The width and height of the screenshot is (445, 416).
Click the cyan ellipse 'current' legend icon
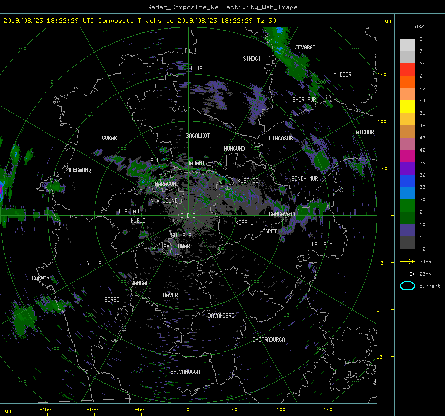tap(407, 286)
